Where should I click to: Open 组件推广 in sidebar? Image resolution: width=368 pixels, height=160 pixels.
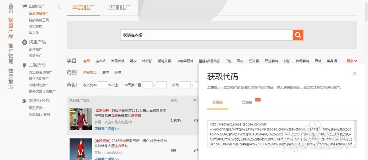click(x=35, y=49)
